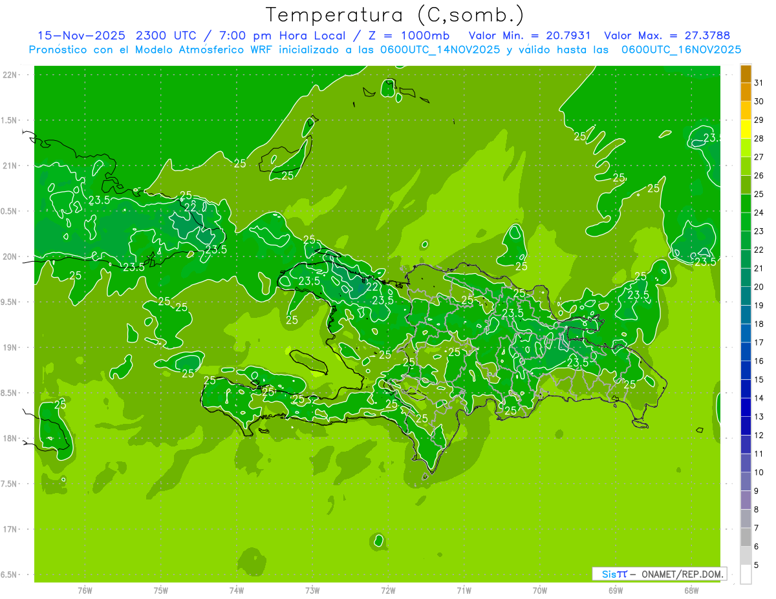Click the color scale label "11"
The height and width of the screenshot is (599, 776).
click(x=759, y=454)
